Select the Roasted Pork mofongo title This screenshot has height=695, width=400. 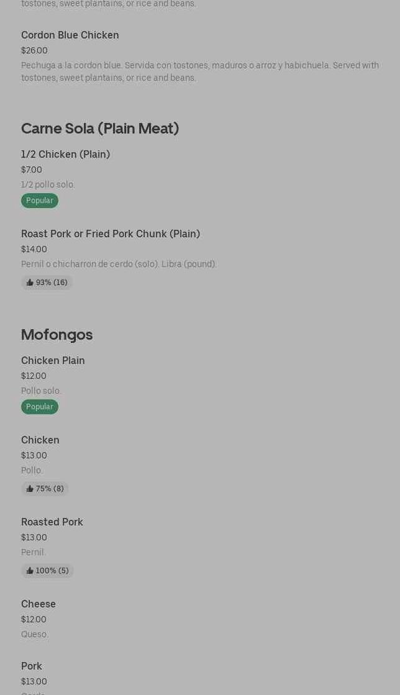point(52,522)
